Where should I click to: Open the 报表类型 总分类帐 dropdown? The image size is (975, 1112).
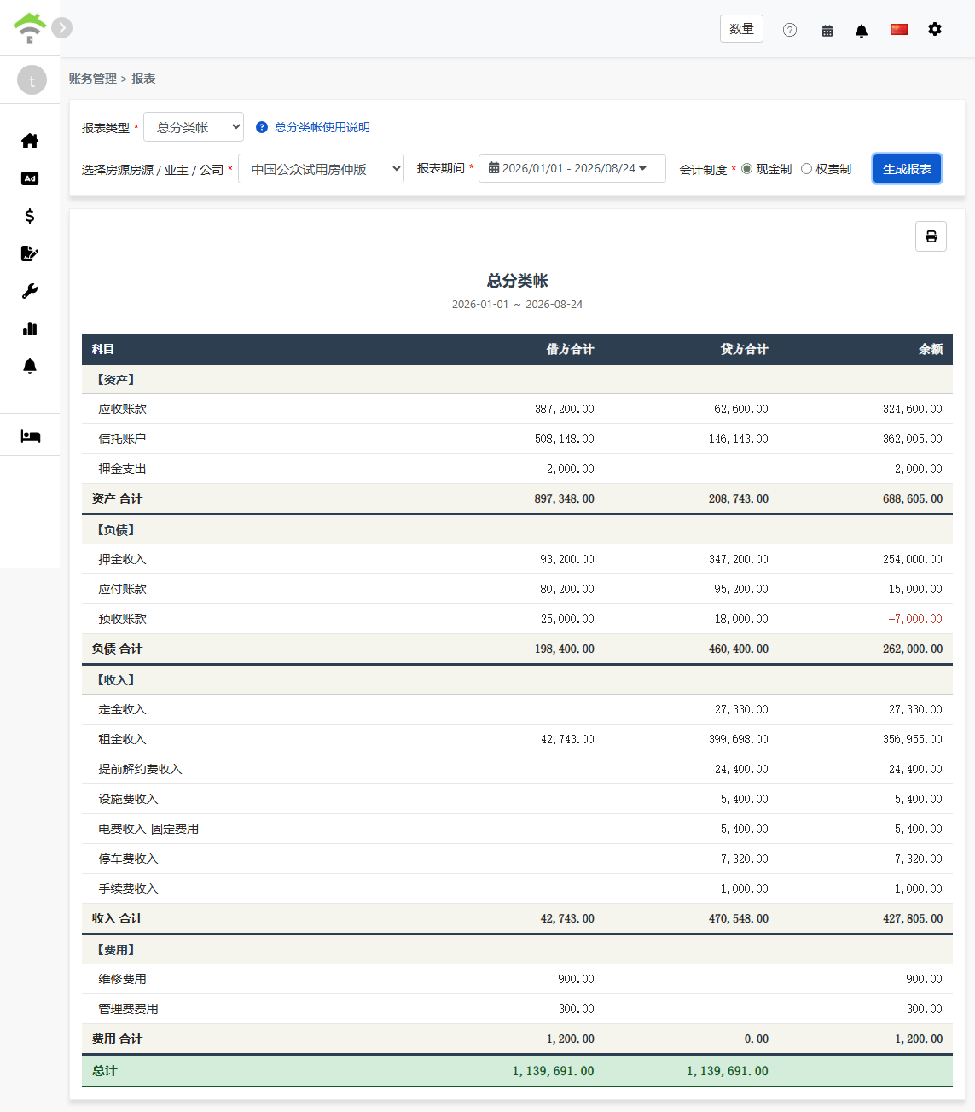coord(194,127)
